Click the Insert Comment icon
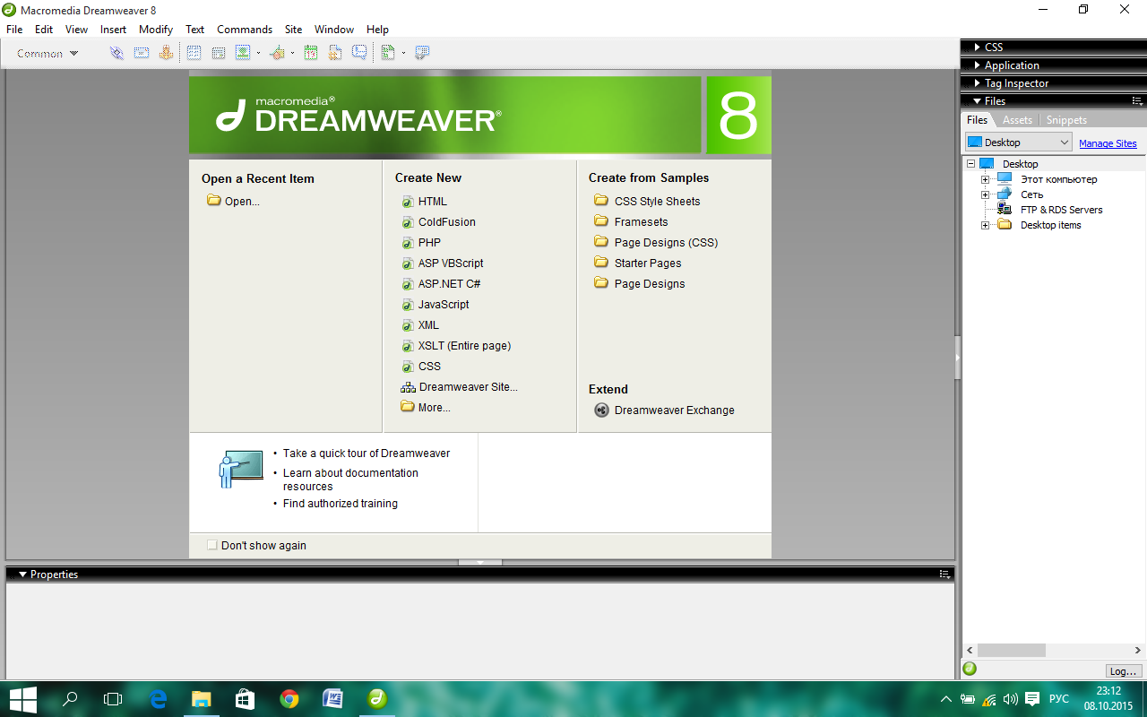The height and width of the screenshot is (717, 1147). click(359, 53)
